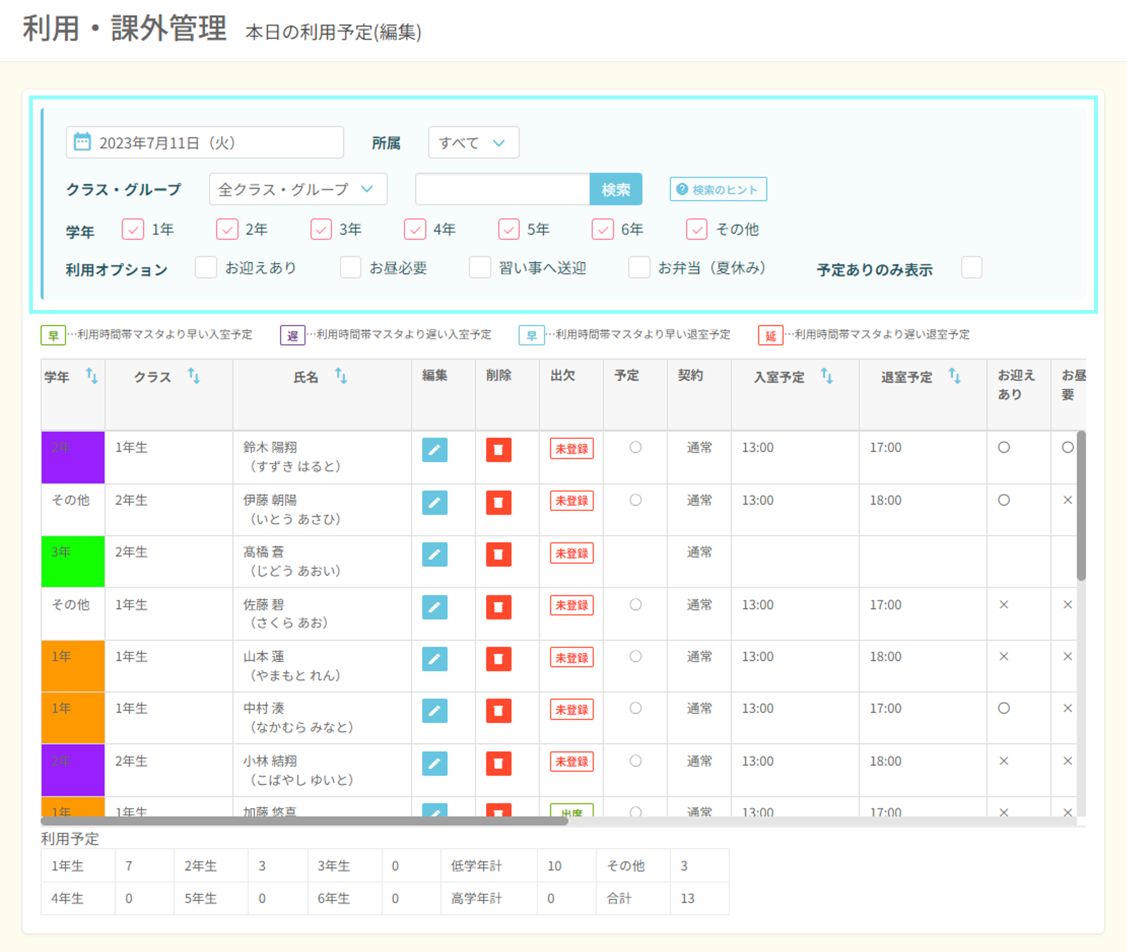The height and width of the screenshot is (952, 1127).
Task: Toggle the 予定ありのみ表示 checkbox
Action: pos(971,268)
